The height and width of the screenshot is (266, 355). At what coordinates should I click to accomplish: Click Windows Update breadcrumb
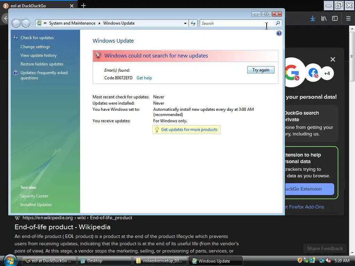(119, 23)
